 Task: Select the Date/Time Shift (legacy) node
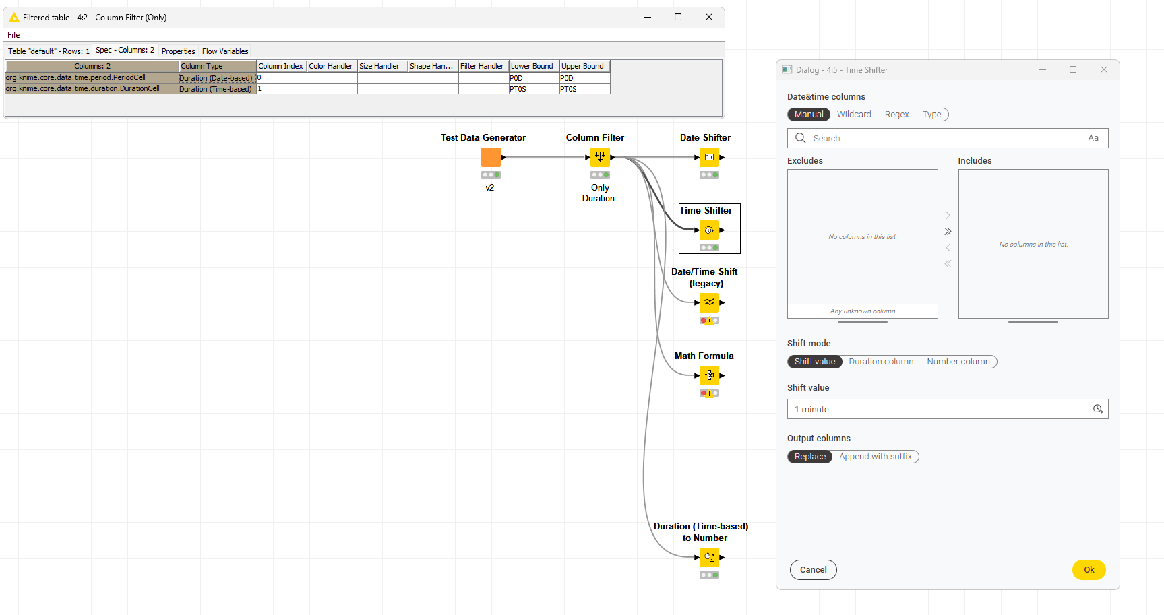coord(709,302)
